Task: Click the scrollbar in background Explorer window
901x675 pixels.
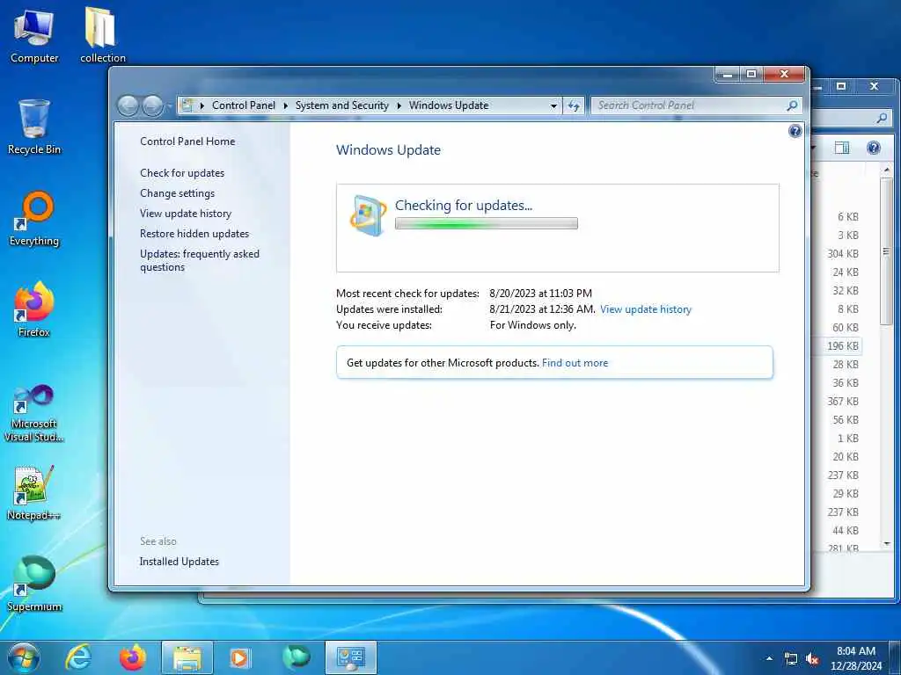Action: tap(887, 250)
